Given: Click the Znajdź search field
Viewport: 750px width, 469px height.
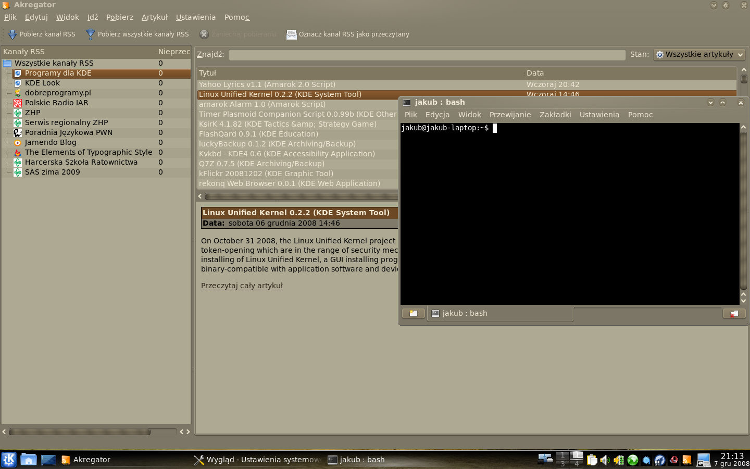Looking at the screenshot, I should (x=427, y=55).
